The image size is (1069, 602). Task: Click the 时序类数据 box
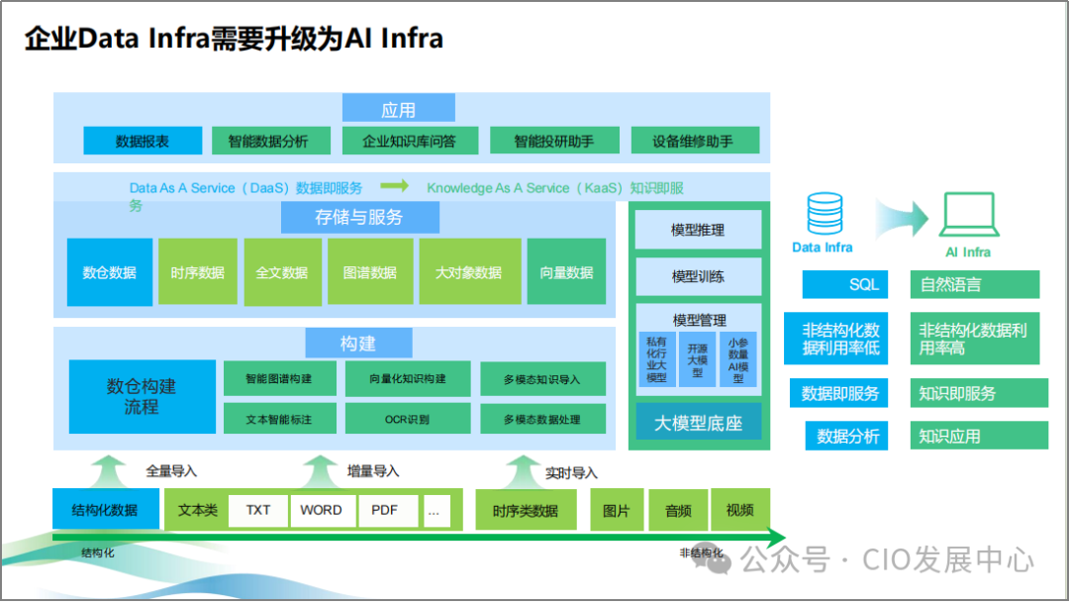[x=526, y=509]
